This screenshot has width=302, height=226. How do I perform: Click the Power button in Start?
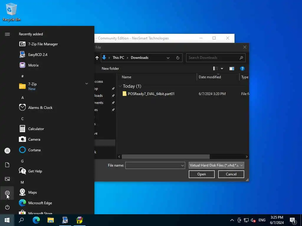click(7, 207)
